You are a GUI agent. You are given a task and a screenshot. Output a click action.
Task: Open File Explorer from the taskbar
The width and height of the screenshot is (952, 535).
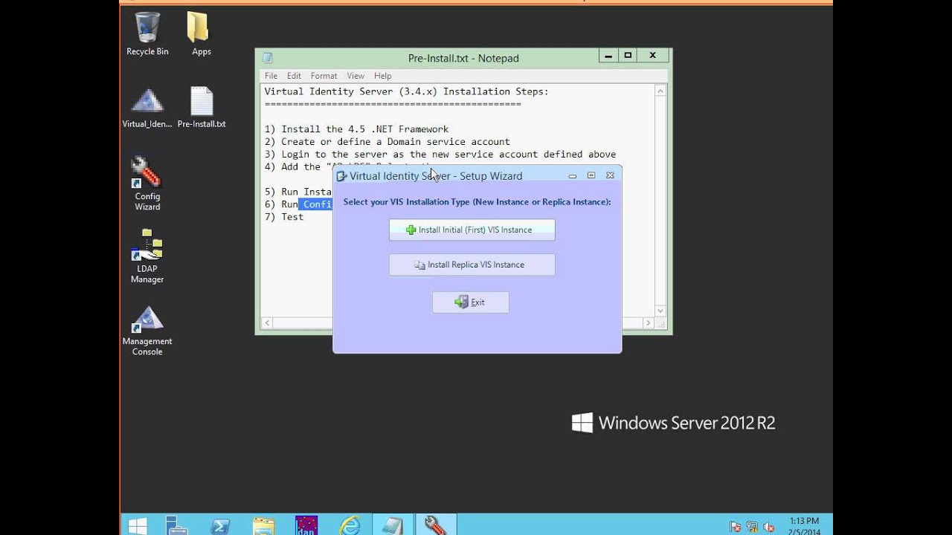pyautogui.click(x=263, y=525)
